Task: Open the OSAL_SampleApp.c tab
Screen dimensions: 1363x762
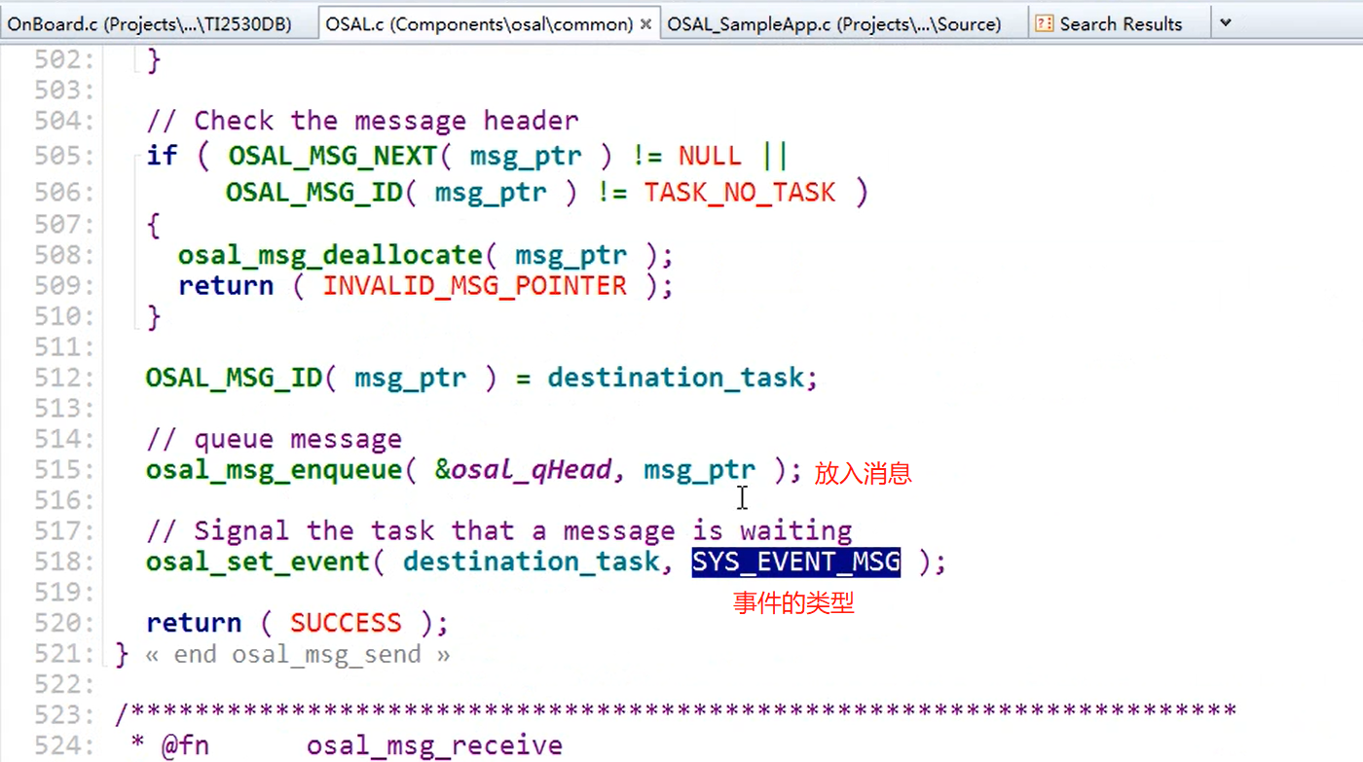Action: (834, 23)
